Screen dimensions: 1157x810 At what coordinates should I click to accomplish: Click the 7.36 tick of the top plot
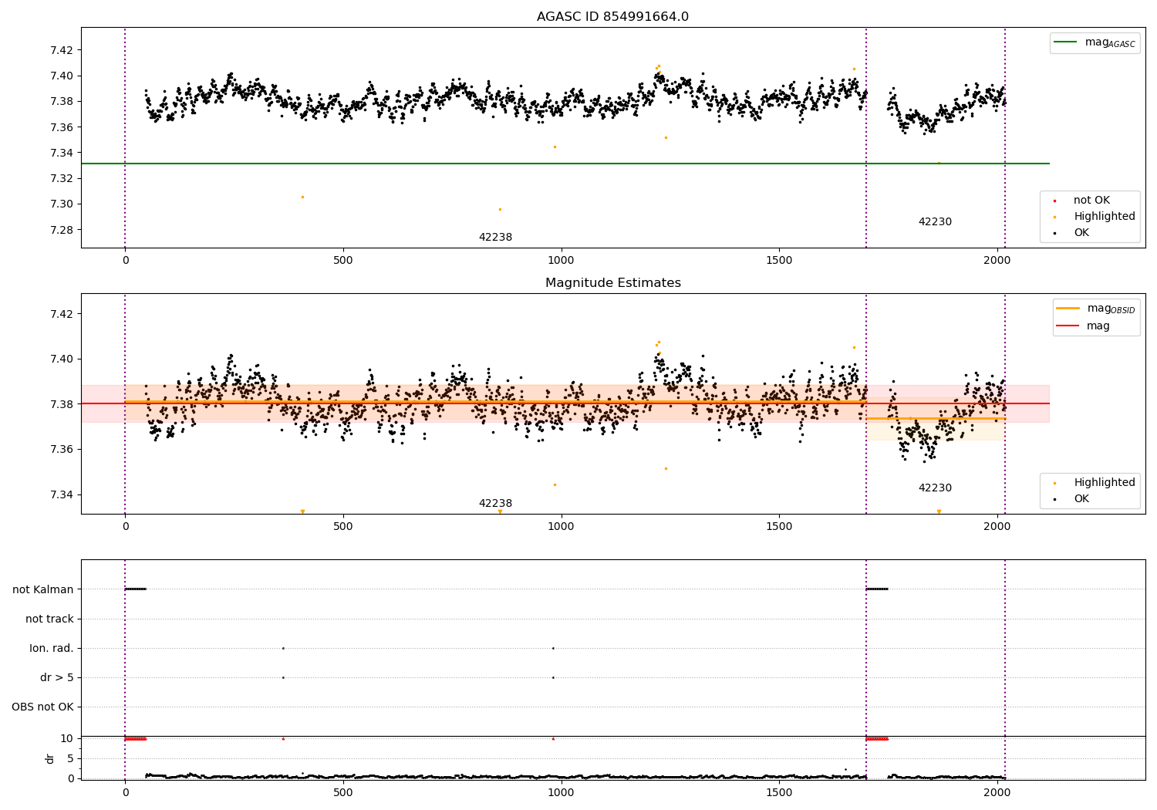click(x=62, y=127)
